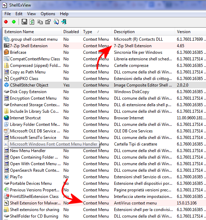Open the Edit menu
This screenshot has width=206, height=220.
19,14
